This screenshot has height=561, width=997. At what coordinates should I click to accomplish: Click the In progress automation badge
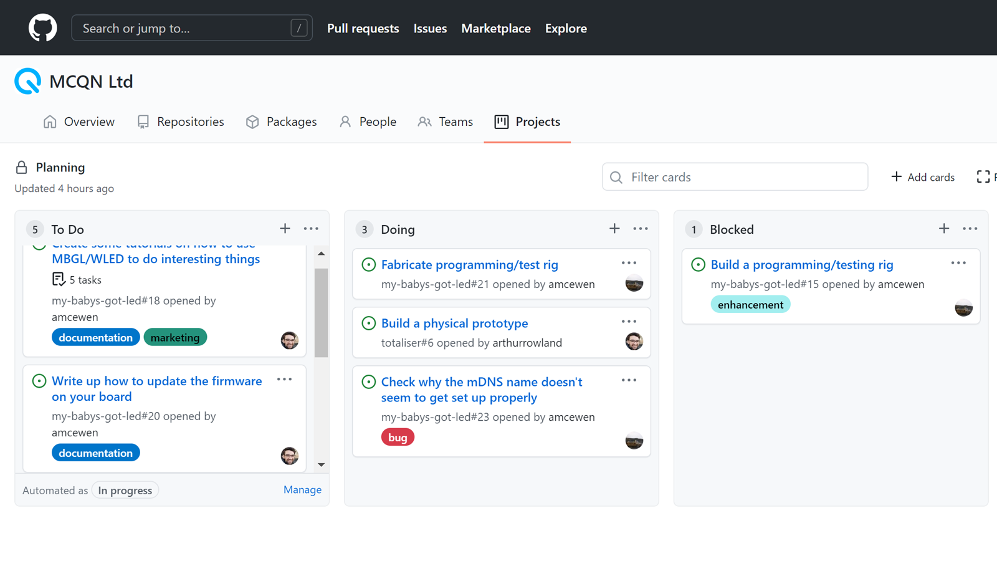click(125, 491)
